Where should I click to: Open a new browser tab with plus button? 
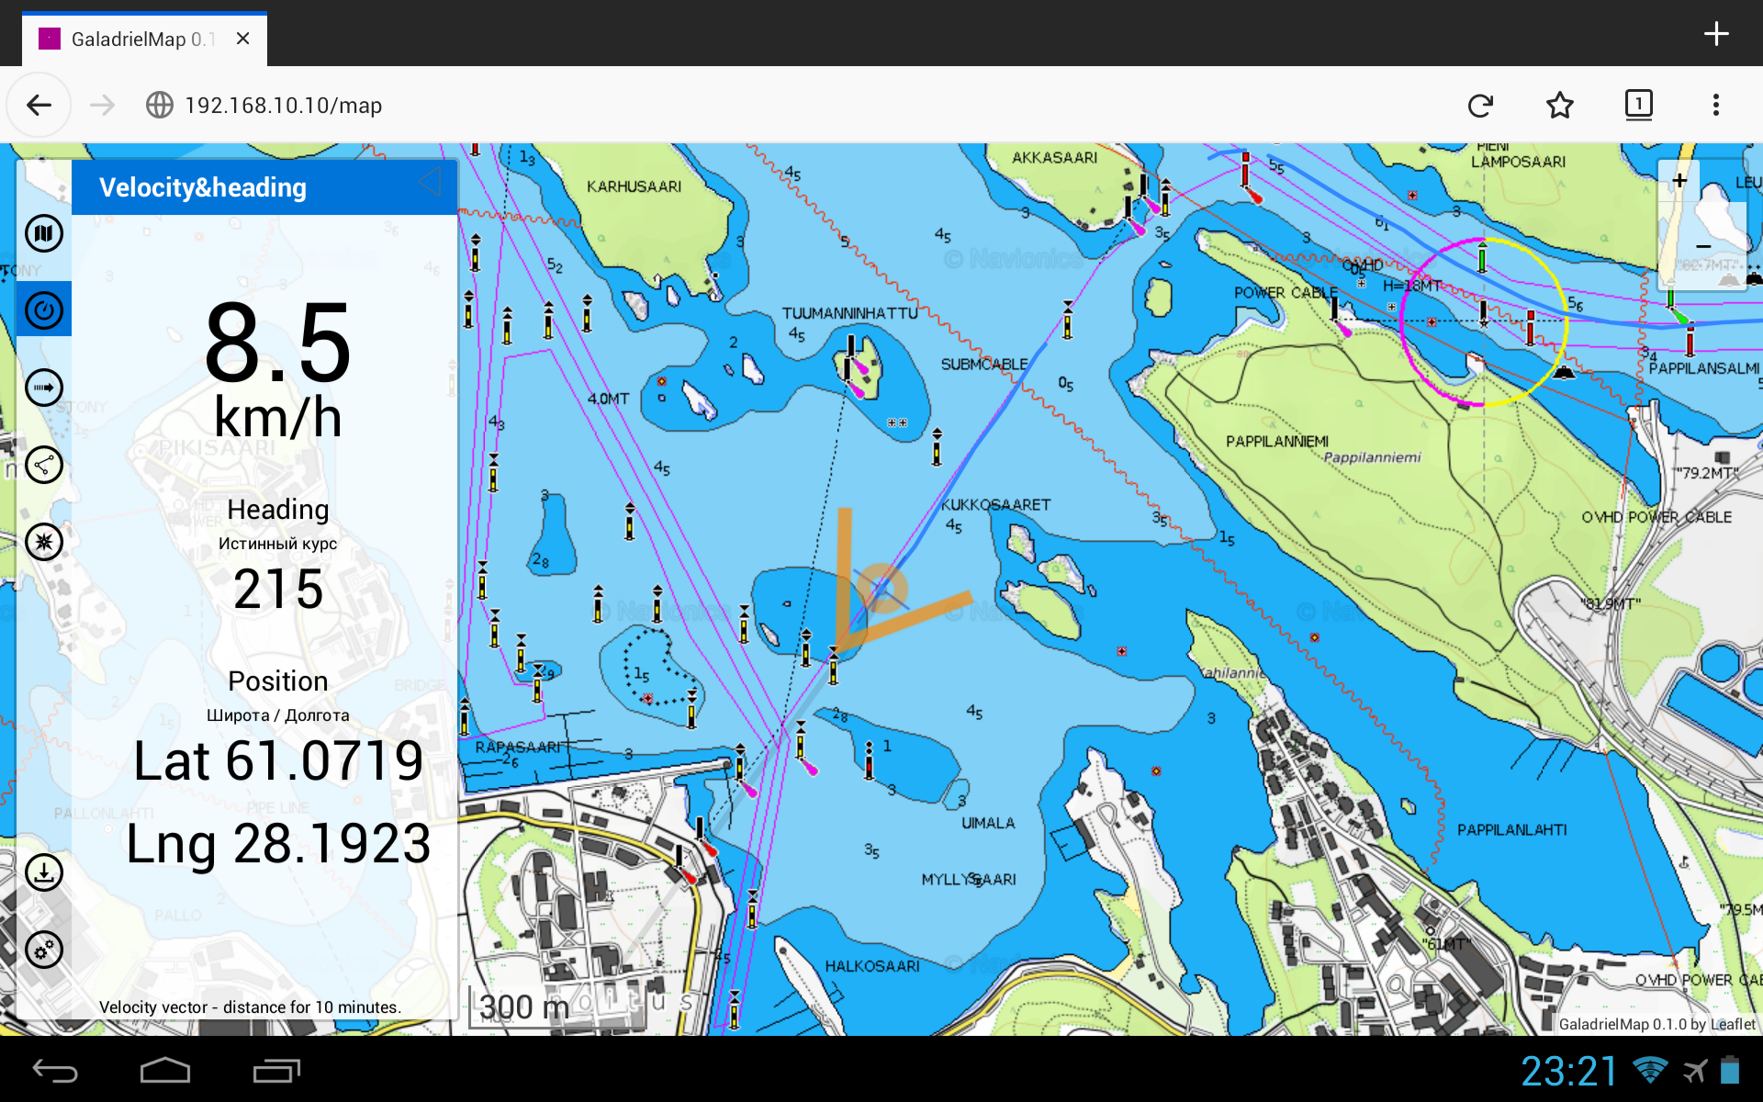coord(1716,33)
